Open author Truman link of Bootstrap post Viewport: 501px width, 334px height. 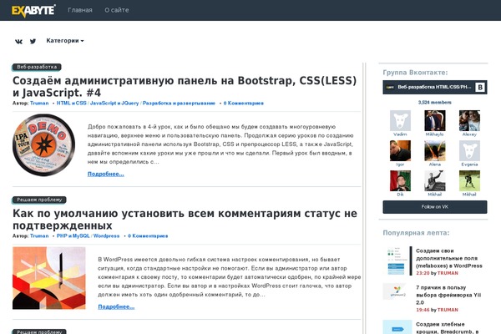tap(39, 104)
